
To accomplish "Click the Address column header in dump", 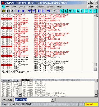I will pos(6,81).
